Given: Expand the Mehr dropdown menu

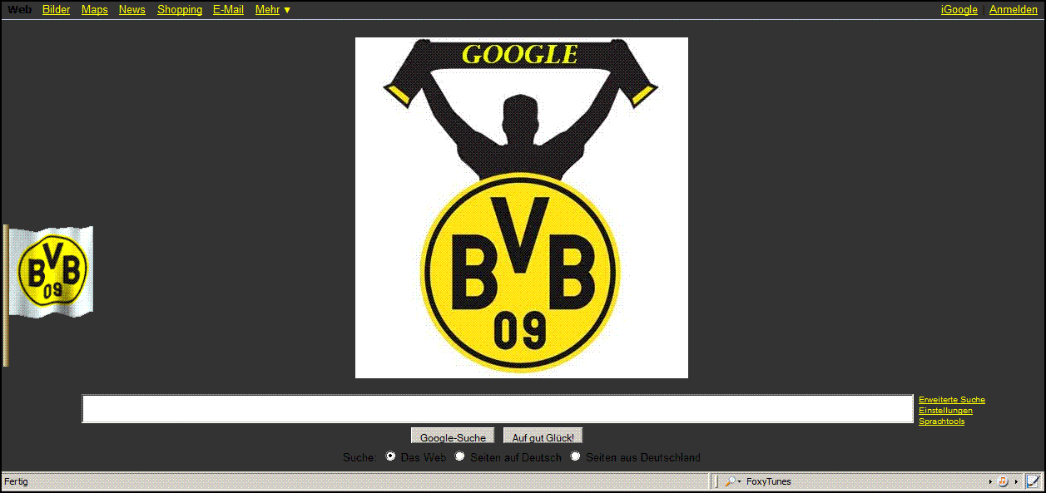Looking at the screenshot, I should pyautogui.click(x=273, y=10).
